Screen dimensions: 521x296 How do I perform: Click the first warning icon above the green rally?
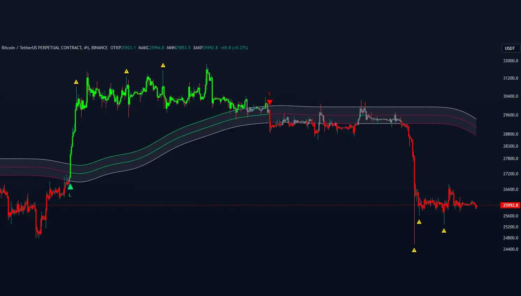coord(76,82)
